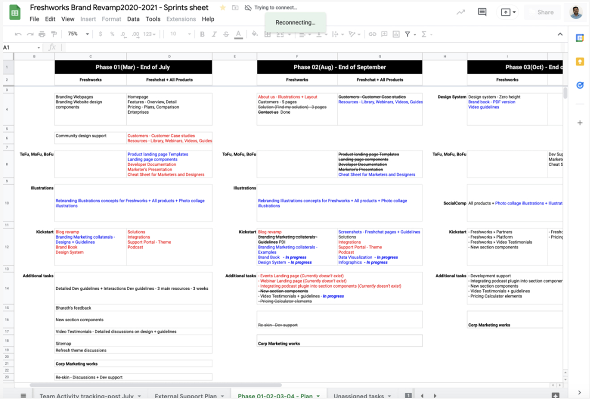This screenshot has height=399, width=590.
Task: Click the horizontal scrollbar thumb
Action: (155, 385)
